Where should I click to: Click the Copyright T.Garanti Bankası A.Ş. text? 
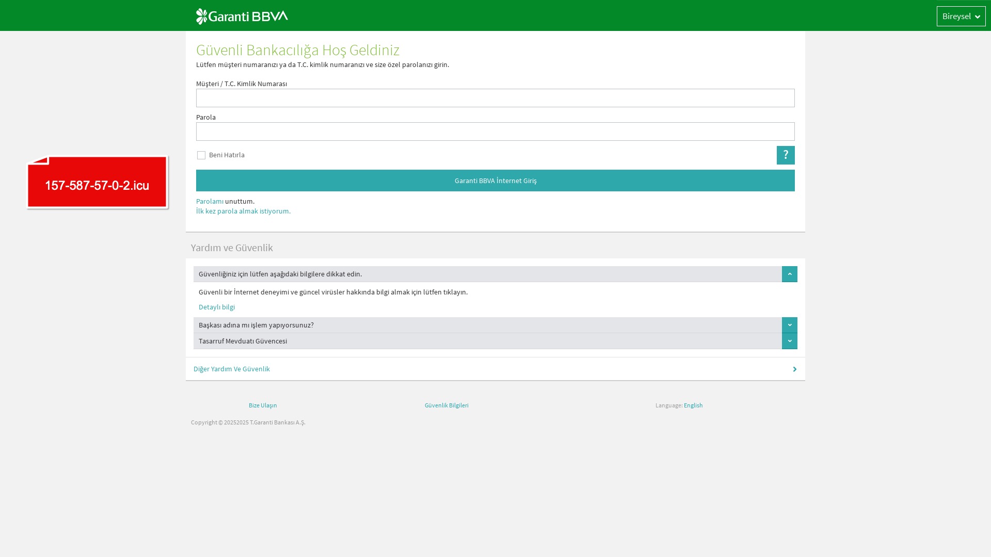pos(248,422)
